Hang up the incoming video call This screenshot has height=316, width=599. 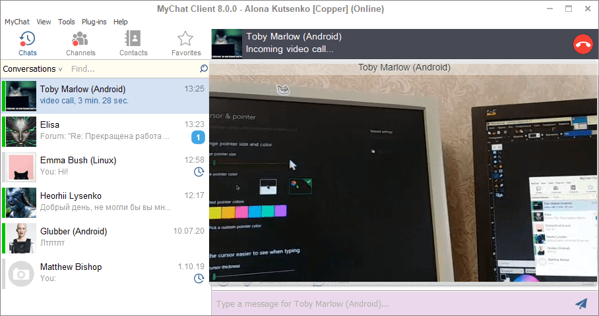583,44
